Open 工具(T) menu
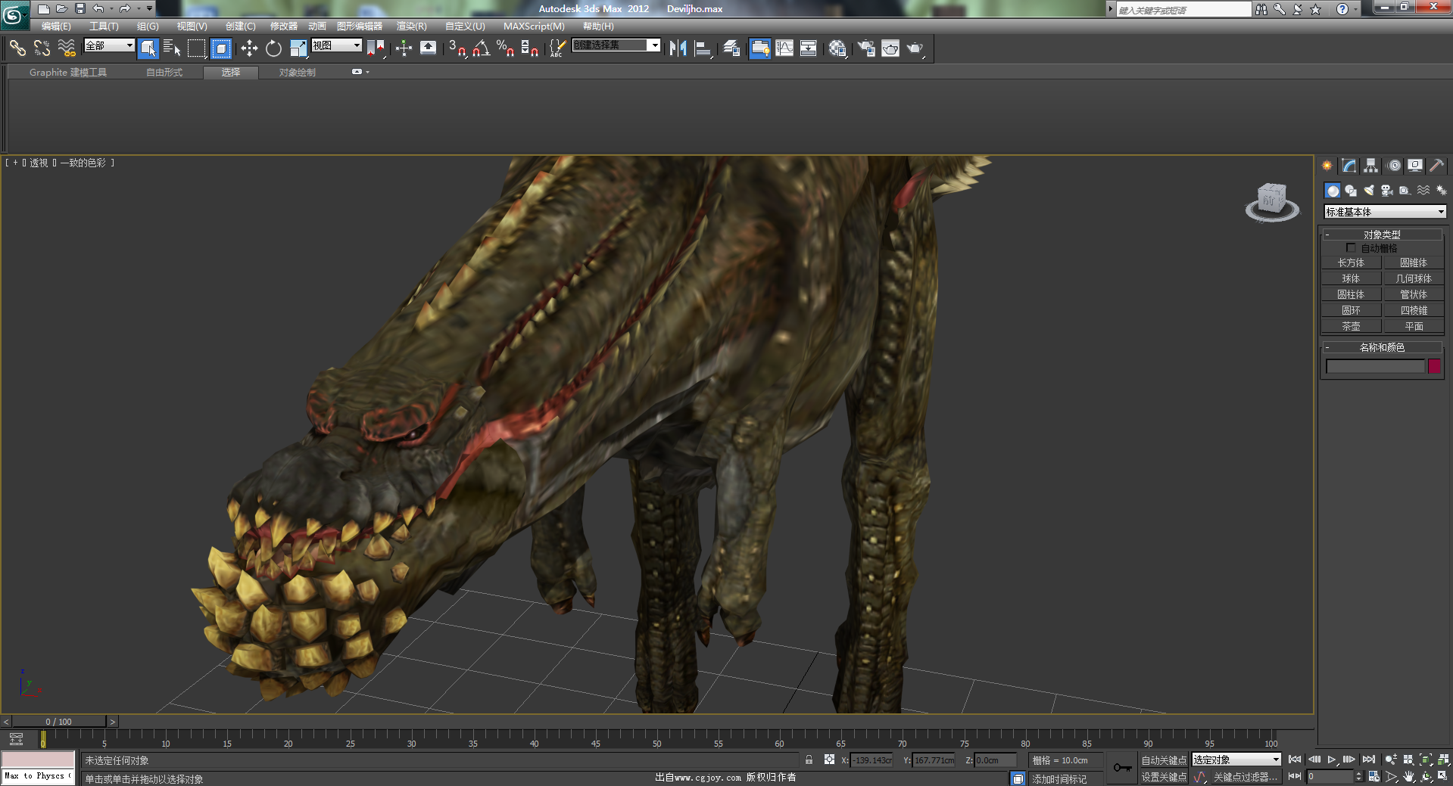1453x786 pixels. (x=104, y=26)
